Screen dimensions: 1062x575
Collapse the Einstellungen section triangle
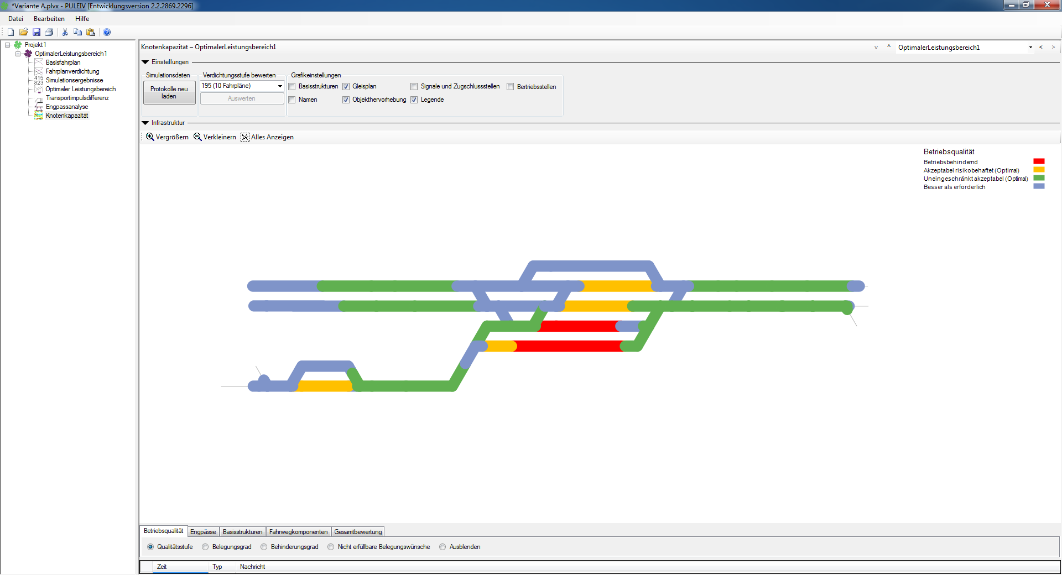pos(145,62)
